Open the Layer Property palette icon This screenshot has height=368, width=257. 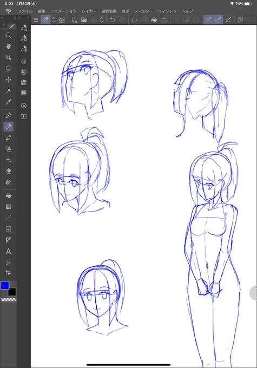[24, 72]
